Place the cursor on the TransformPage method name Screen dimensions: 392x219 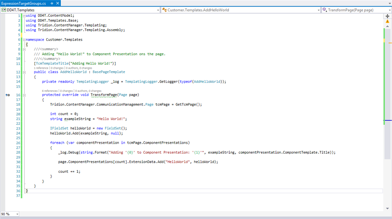click(x=103, y=95)
